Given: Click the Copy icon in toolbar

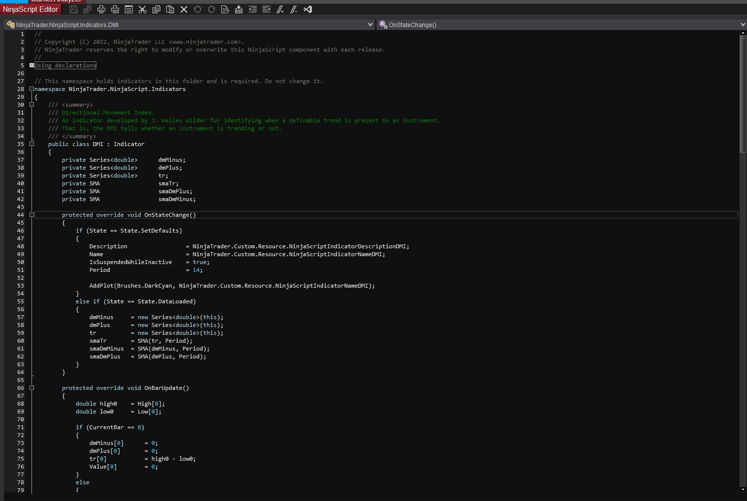Looking at the screenshot, I should click(156, 9).
